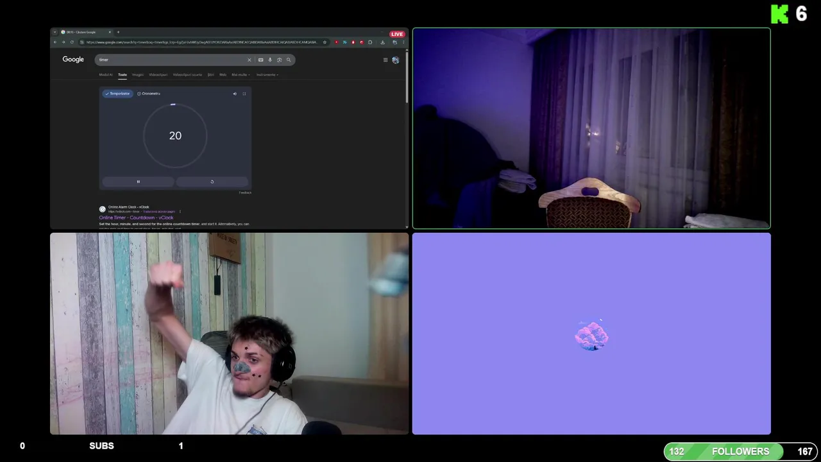Click the pink cloud animation panel
This screenshot has height=462, width=821.
[x=591, y=334]
